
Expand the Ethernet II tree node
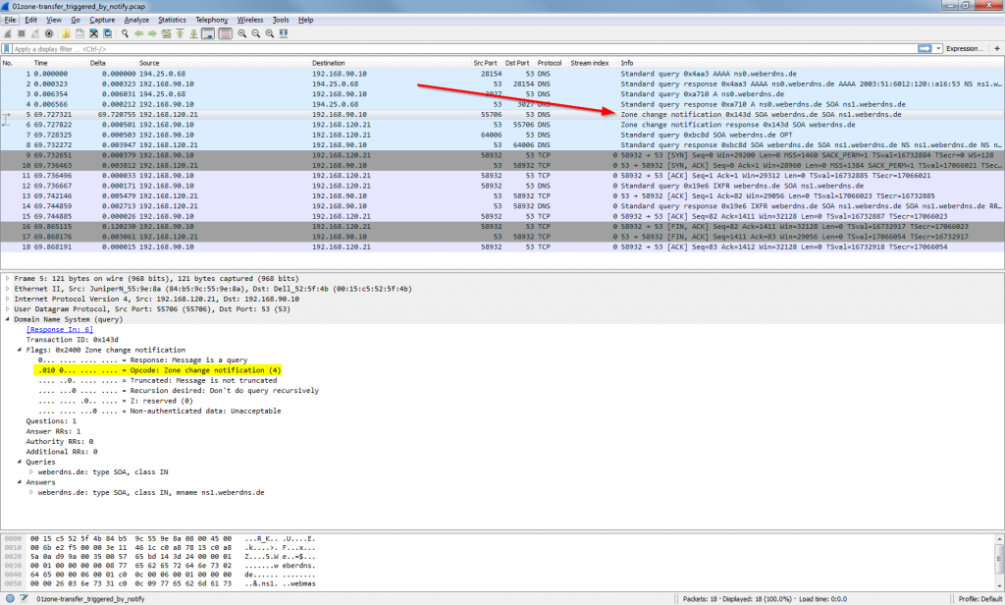[8, 289]
